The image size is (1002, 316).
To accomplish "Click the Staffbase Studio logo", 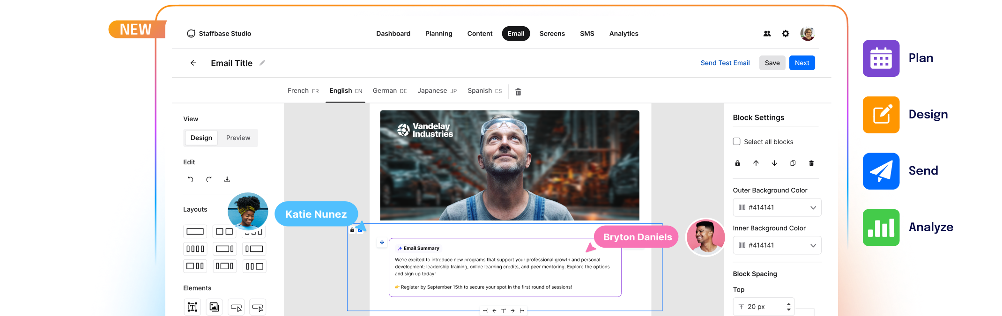I will (x=219, y=34).
